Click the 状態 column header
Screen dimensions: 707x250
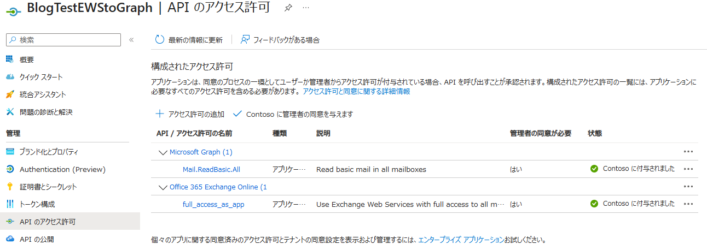[595, 133]
